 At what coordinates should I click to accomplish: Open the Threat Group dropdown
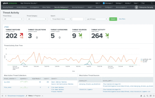13,19
